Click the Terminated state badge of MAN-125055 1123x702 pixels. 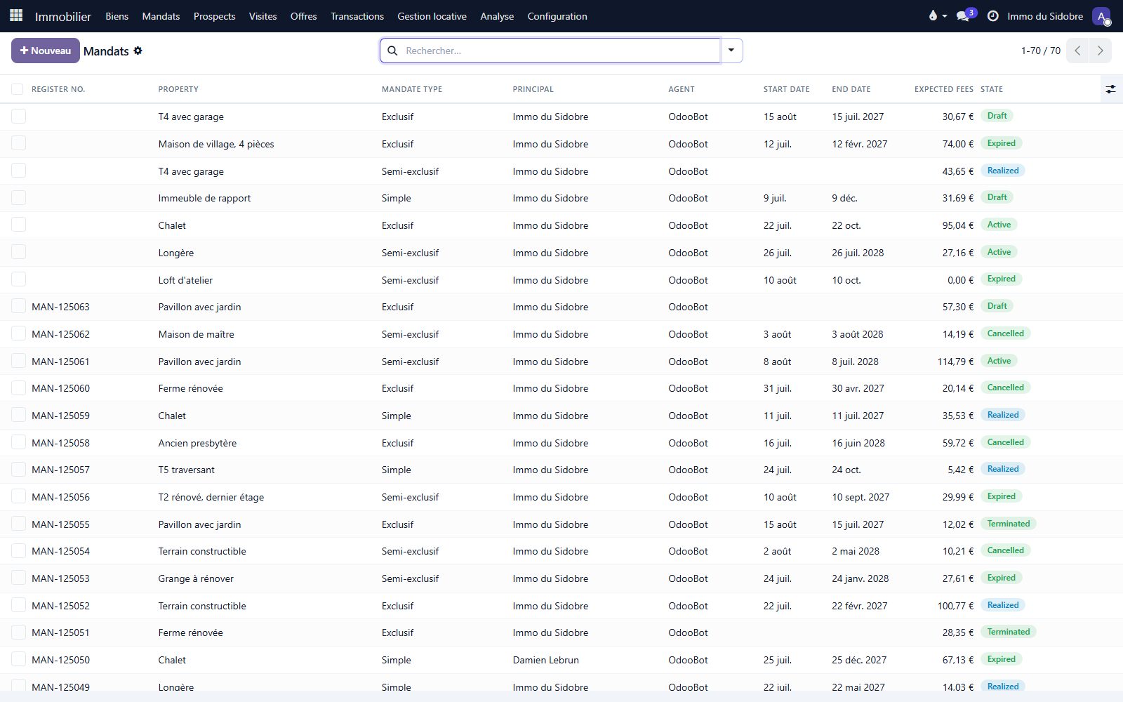pos(1009,524)
